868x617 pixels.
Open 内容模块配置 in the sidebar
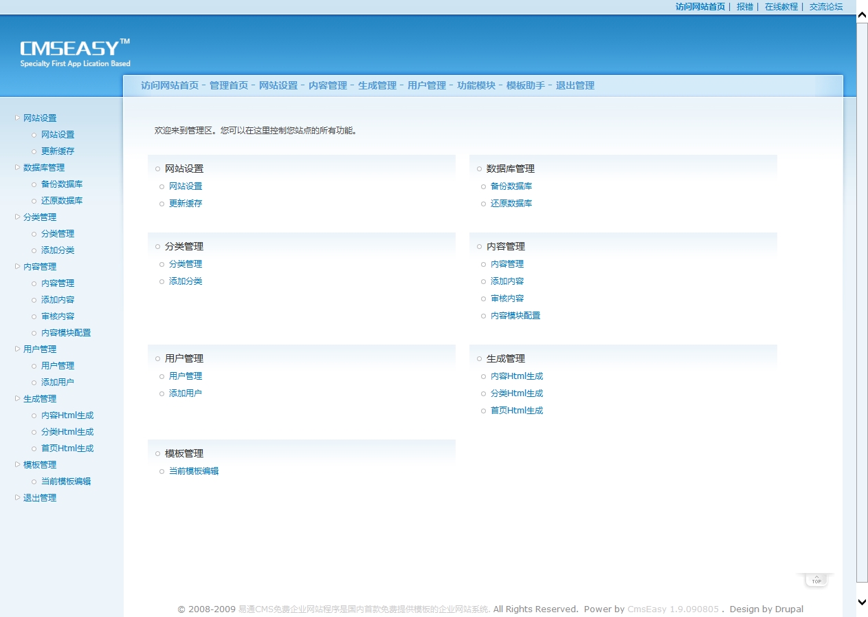click(x=66, y=332)
